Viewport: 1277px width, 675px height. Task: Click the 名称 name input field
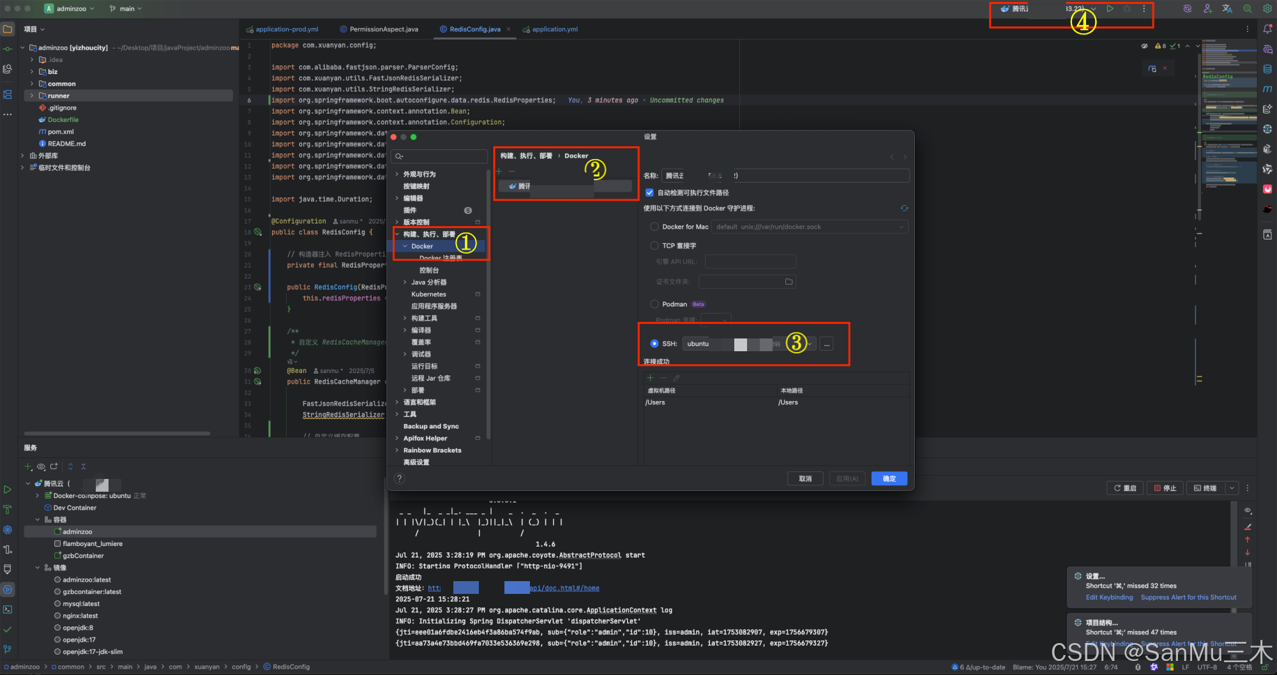(785, 176)
